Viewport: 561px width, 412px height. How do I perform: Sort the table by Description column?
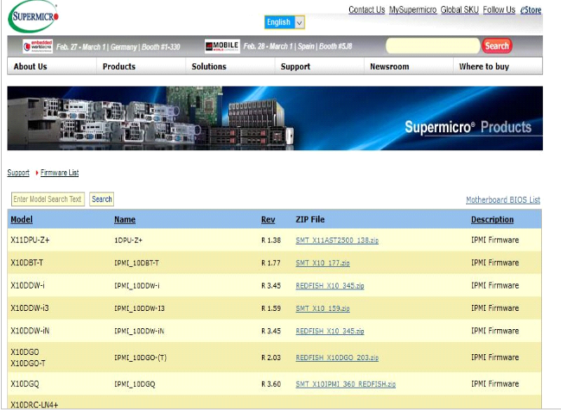492,219
